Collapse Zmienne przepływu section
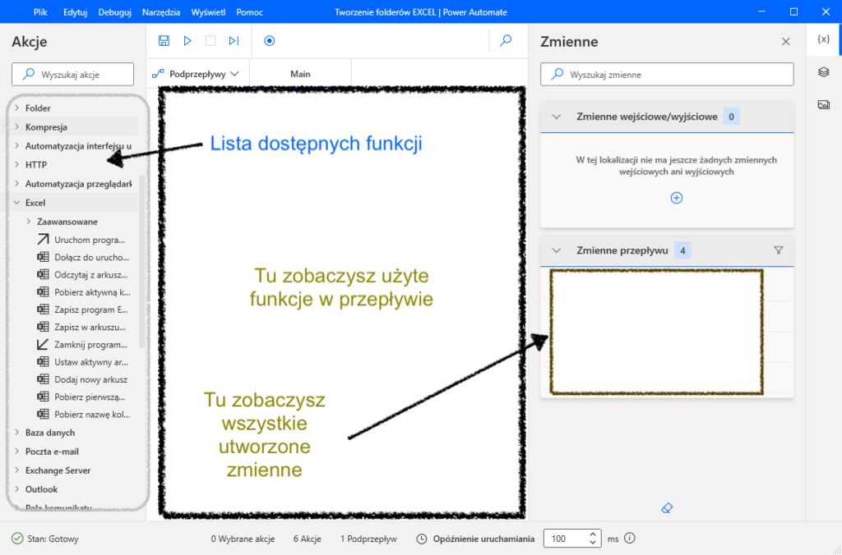This screenshot has width=842, height=555. click(557, 250)
